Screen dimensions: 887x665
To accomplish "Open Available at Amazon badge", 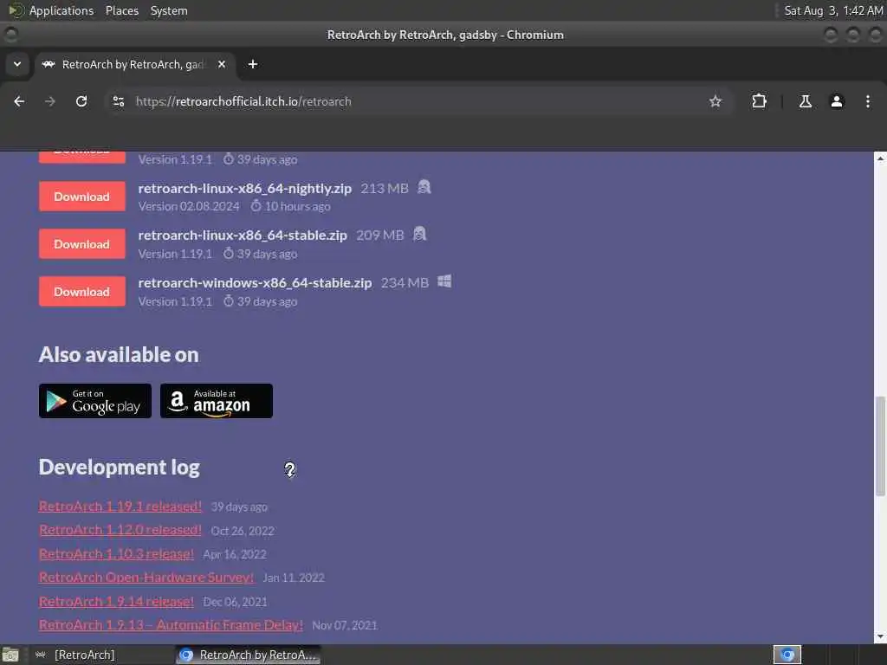I will coord(216,401).
